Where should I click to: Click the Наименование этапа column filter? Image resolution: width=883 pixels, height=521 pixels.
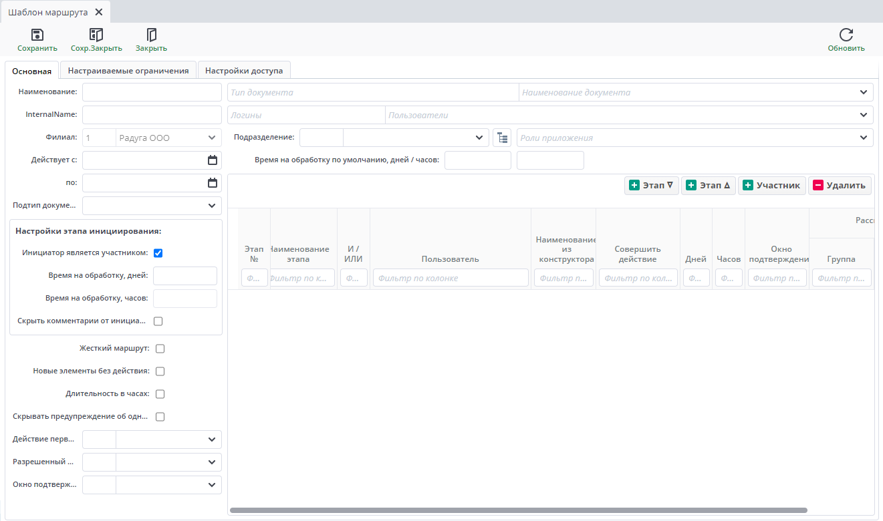coord(303,278)
